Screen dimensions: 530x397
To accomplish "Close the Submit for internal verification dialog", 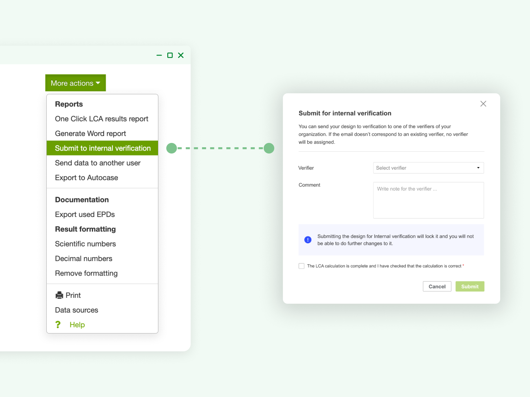I will click(x=483, y=104).
